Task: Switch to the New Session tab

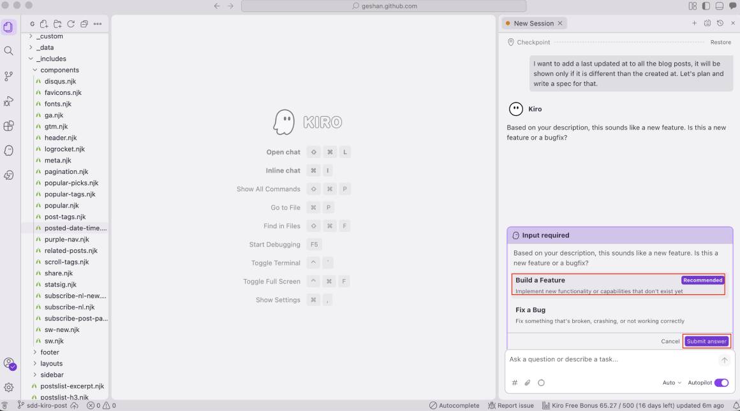Action: click(533, 23)
